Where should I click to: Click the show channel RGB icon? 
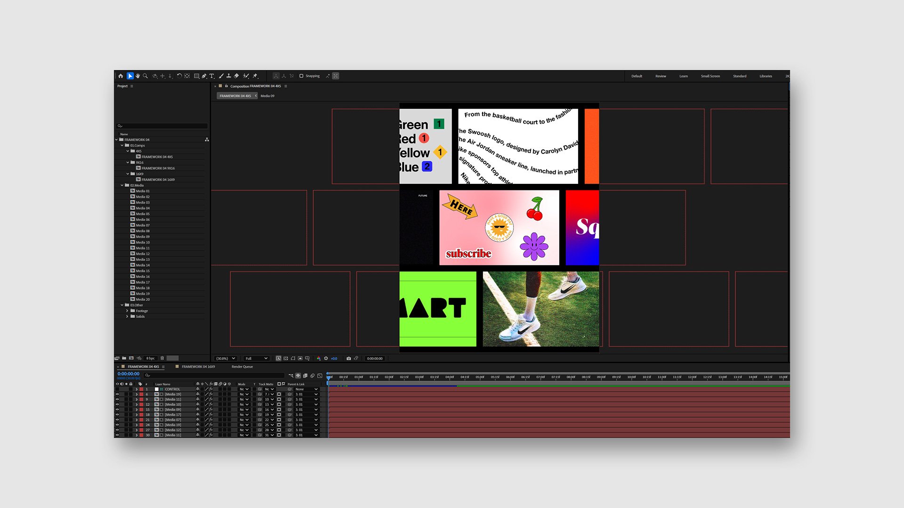tap(319, 358)
